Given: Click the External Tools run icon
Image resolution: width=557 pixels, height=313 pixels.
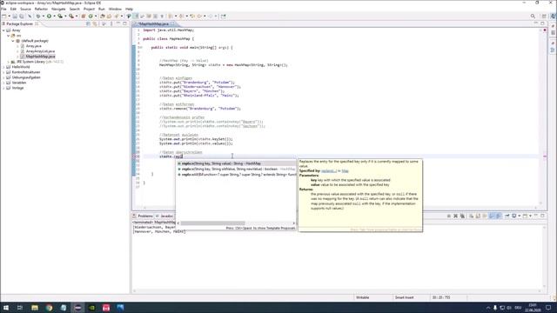Looking at the screenshot, I should click(x=71, y=16).
